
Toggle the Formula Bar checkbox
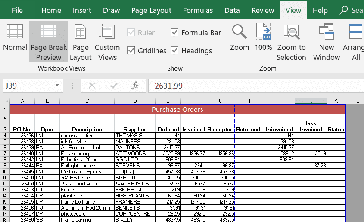(x=174, y=32)
